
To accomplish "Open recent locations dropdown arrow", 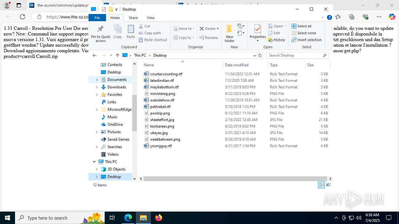I will point(111,55).
